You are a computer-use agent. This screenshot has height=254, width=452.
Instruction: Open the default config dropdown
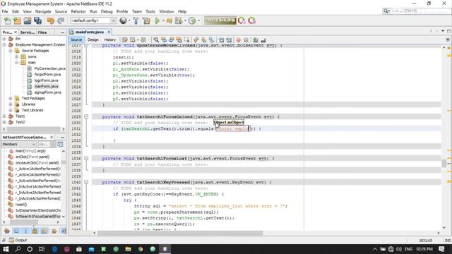[93, 20]
